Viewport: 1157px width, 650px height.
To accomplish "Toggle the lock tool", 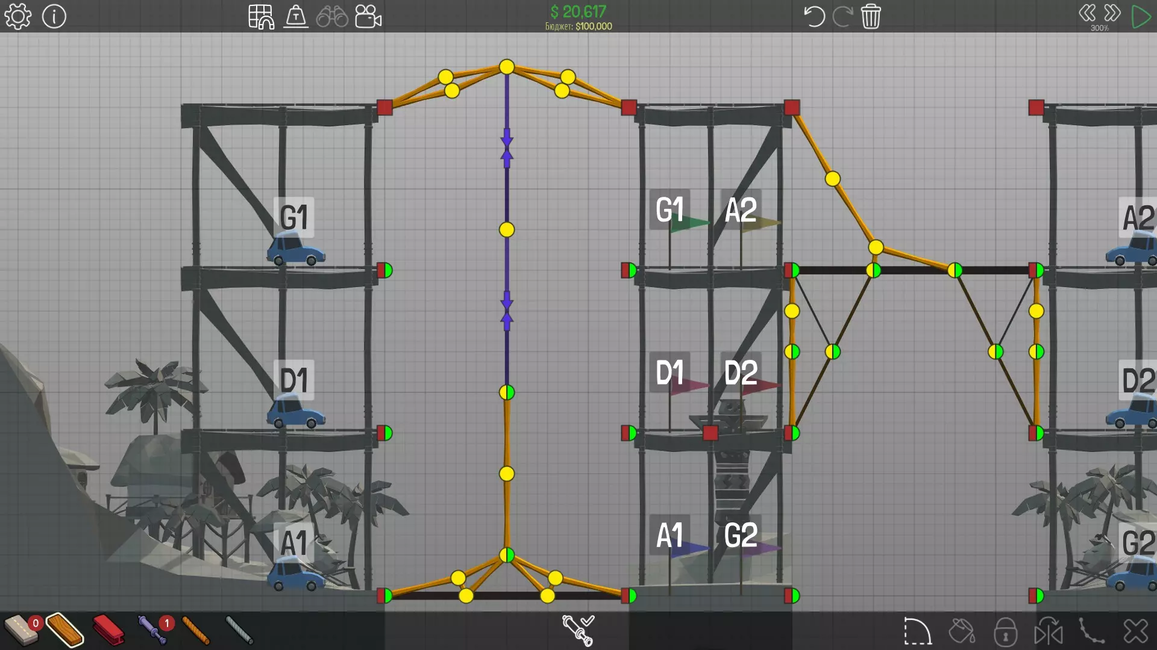I will (1005, 631).
